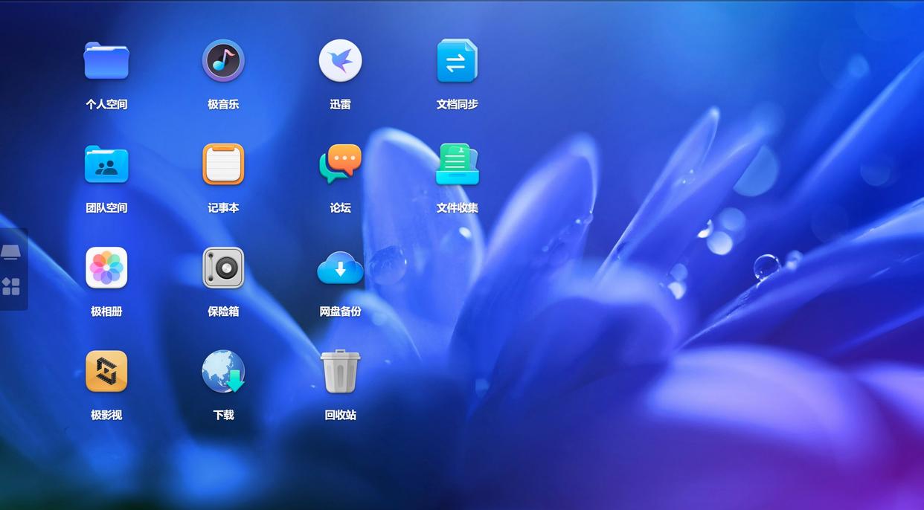924x510 pixels.
Task: Launch the 极影视 video app
Action: click(106, 371)
